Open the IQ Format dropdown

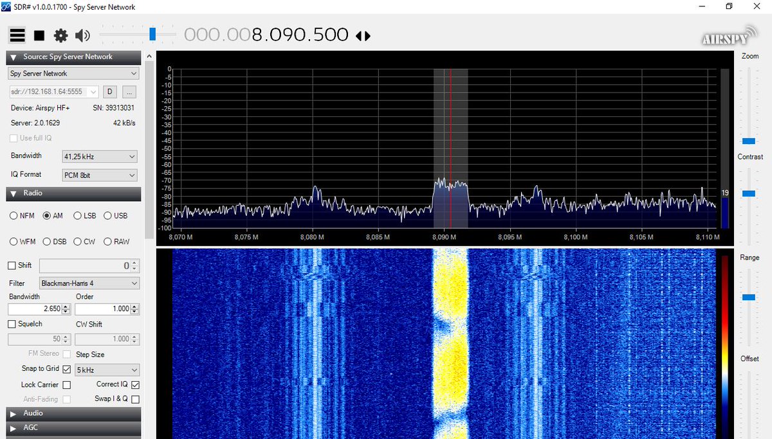99,175
